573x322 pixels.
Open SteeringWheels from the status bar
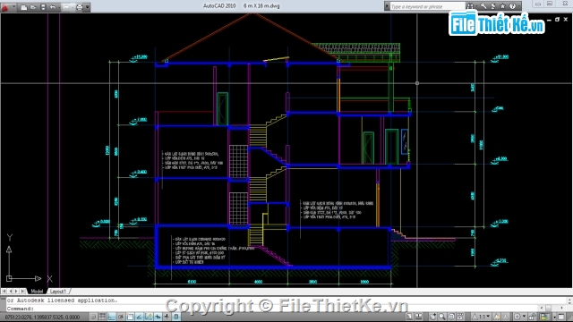pos(451,317)
